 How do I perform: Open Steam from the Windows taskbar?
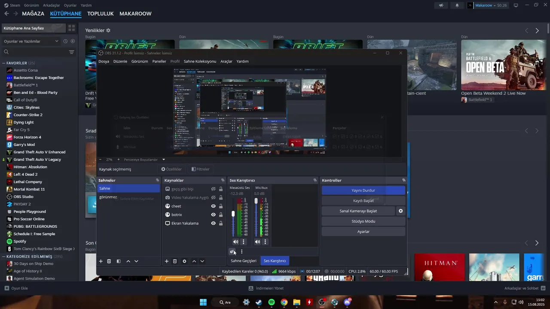pos(259,302)
